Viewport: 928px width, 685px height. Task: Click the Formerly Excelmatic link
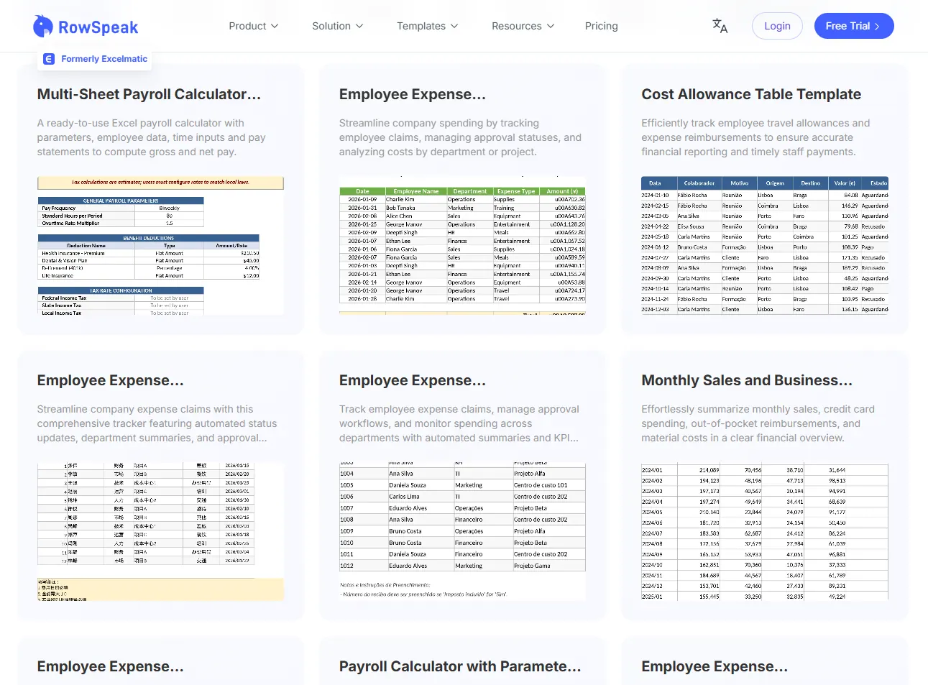click(x=104, y=59)
